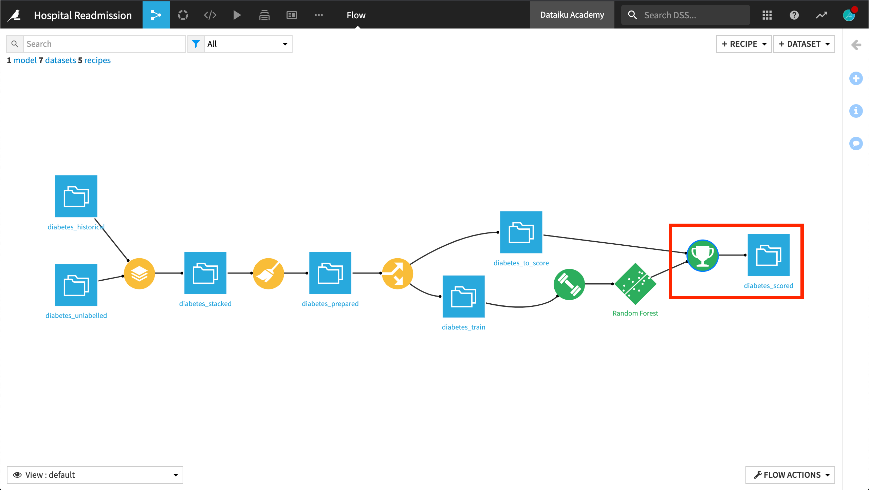Open the Notebooks code icon

[x=210, y=15]
